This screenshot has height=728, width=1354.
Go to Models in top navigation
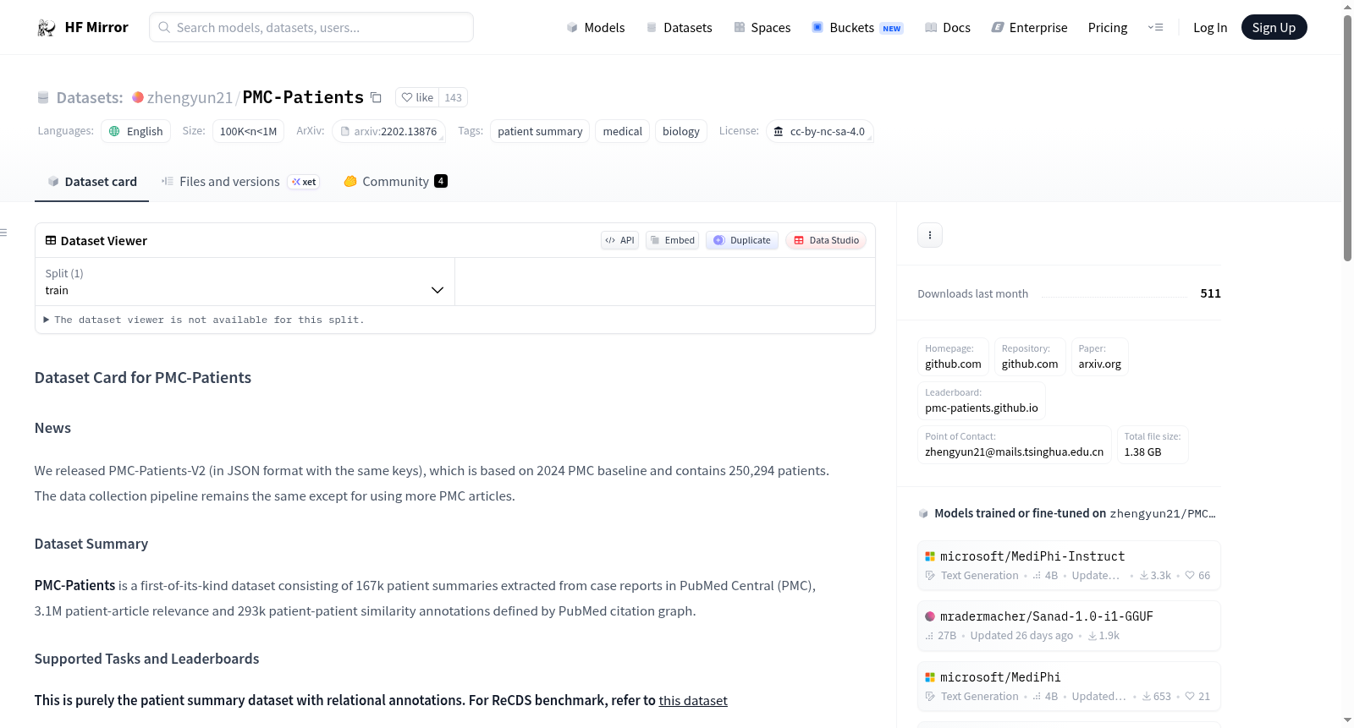point(596,28)
